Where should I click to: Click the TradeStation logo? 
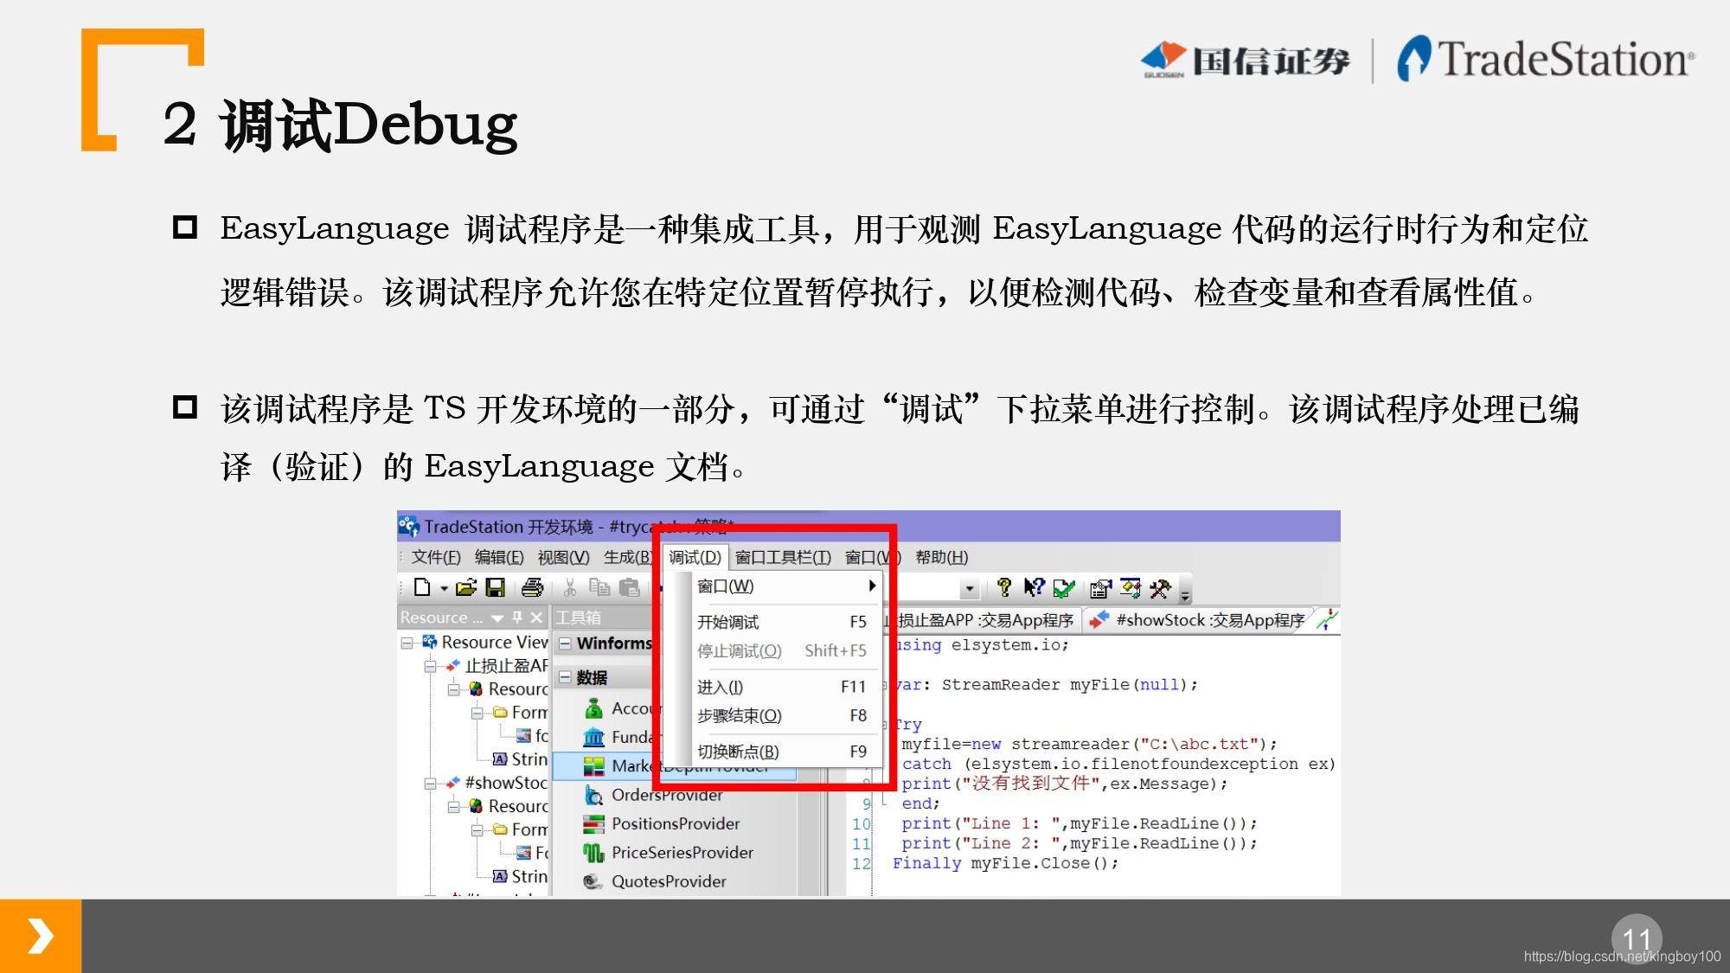[x=1546, y=60]
